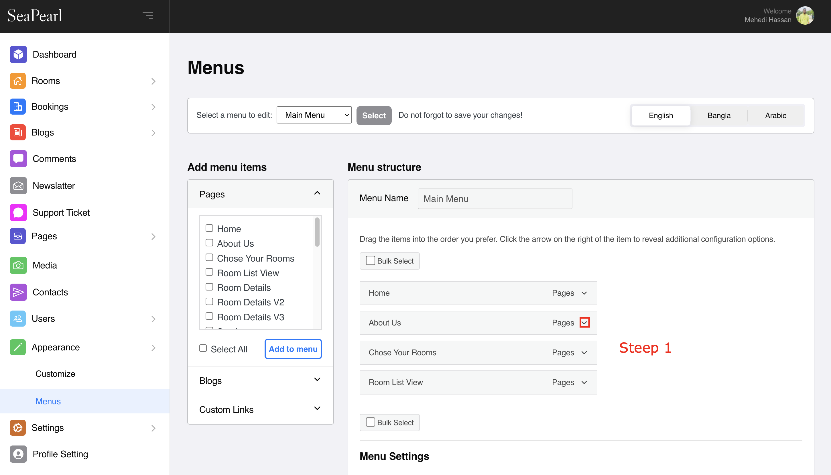Viewport: 831px width, 475px height.
Task: Switch to the Bangla language tab
Action: point(719,115)
